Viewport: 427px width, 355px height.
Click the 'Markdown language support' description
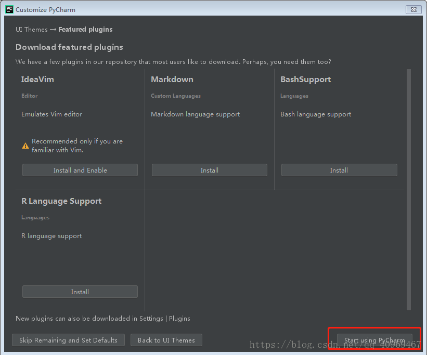coord(195,114)
